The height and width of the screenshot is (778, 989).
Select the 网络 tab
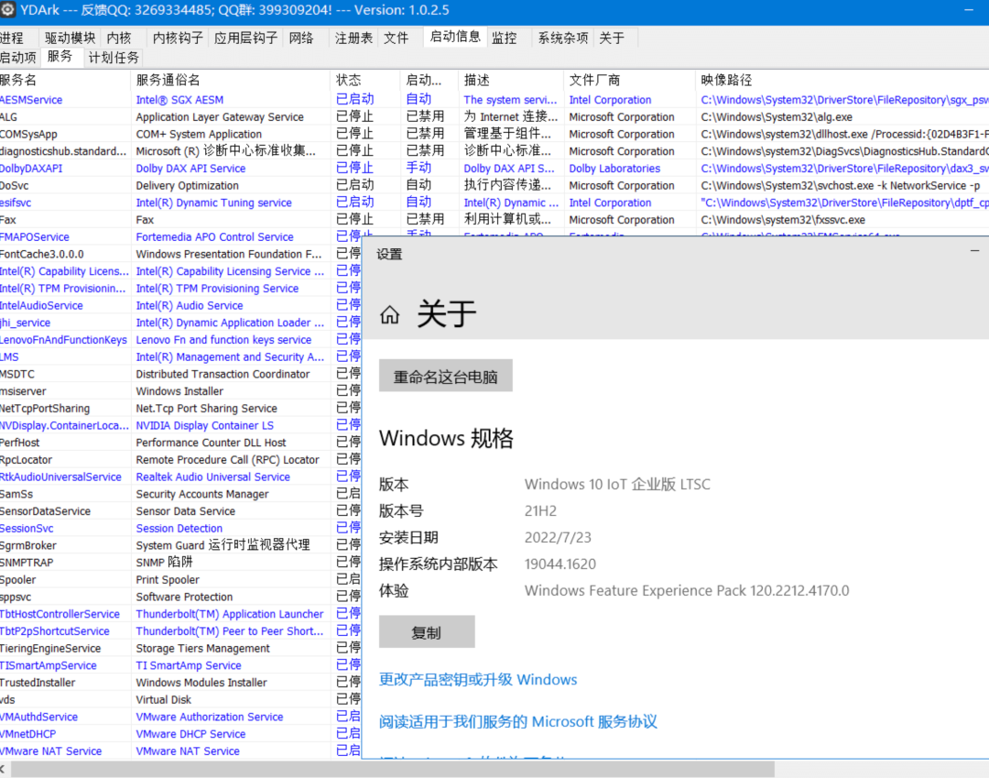click(x=301, y=38)
